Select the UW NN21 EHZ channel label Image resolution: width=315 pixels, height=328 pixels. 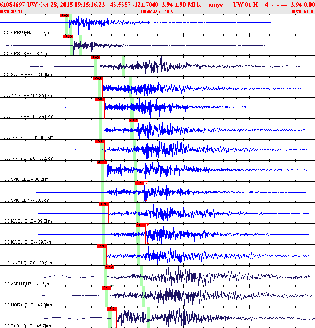[x=29, y=263]
